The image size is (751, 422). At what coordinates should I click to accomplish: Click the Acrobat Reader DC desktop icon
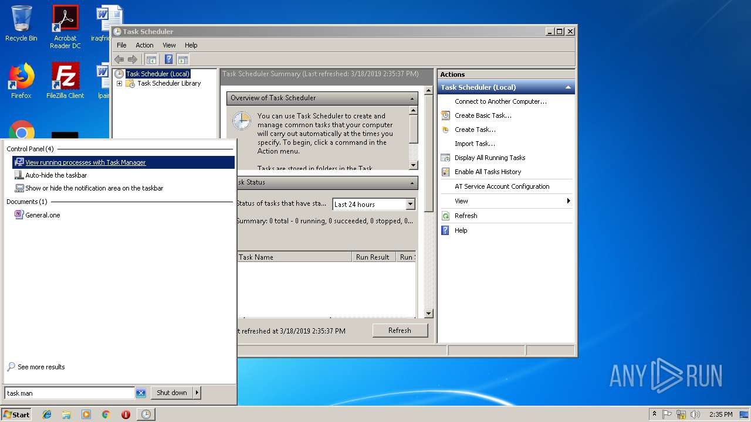[65, 27]
